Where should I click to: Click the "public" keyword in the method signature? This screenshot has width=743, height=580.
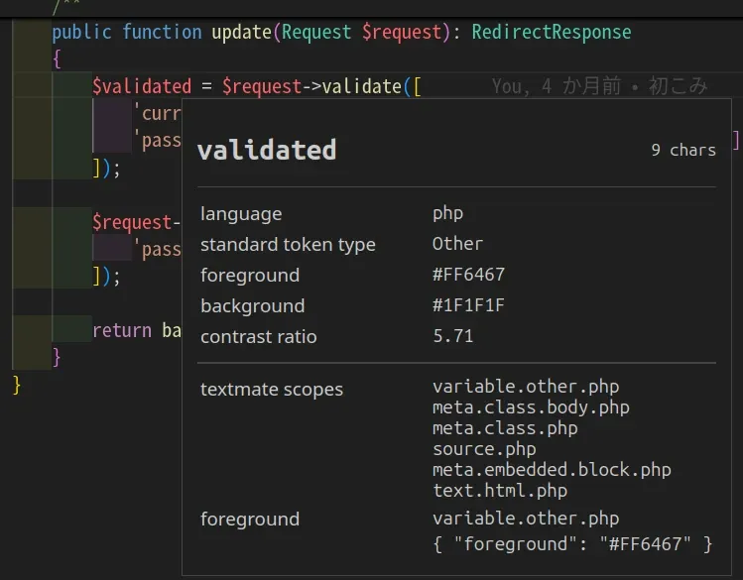pos(81,32)
